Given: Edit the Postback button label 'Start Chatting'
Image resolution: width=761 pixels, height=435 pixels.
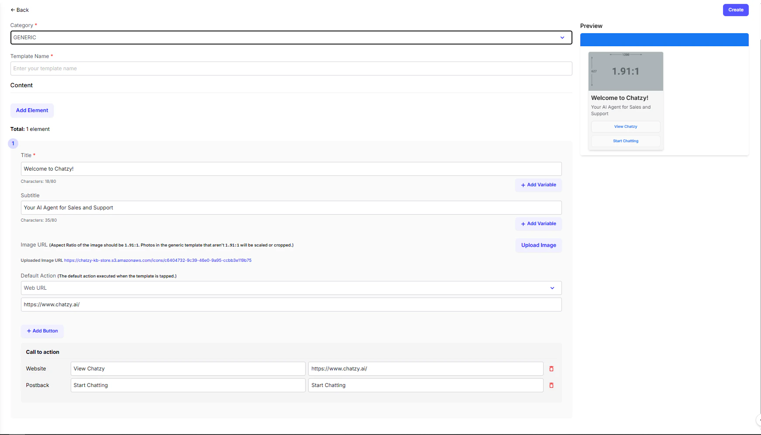Looking at the screenshot, I should pos(188,385).
